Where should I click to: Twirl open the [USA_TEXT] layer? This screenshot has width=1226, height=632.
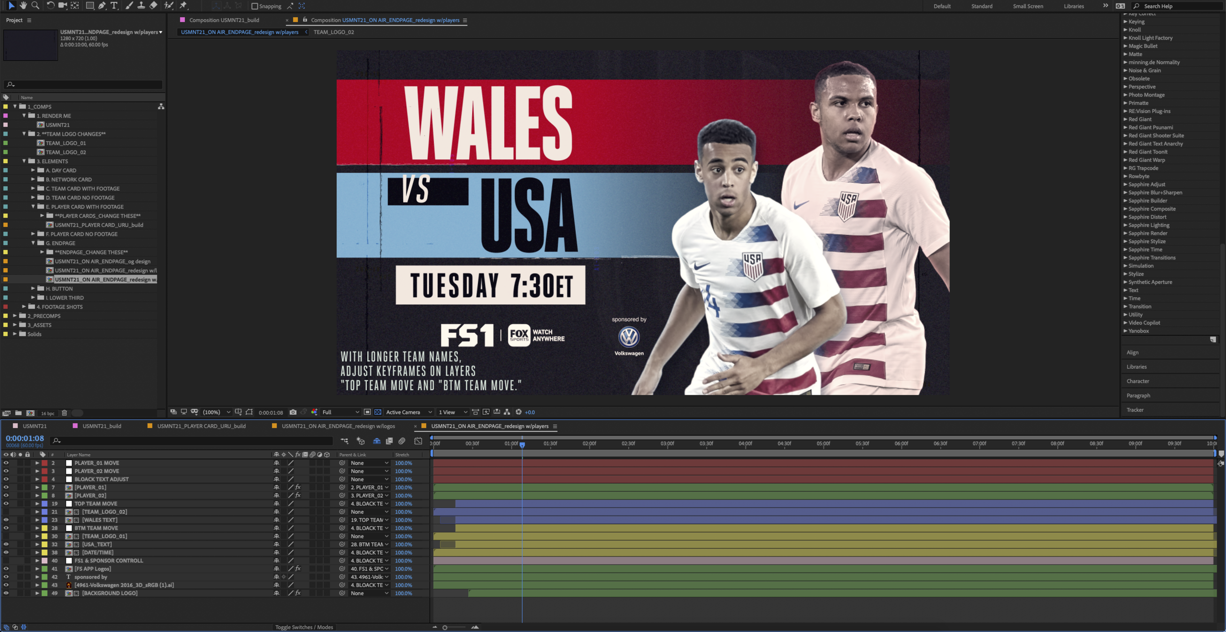coord(37,544)
